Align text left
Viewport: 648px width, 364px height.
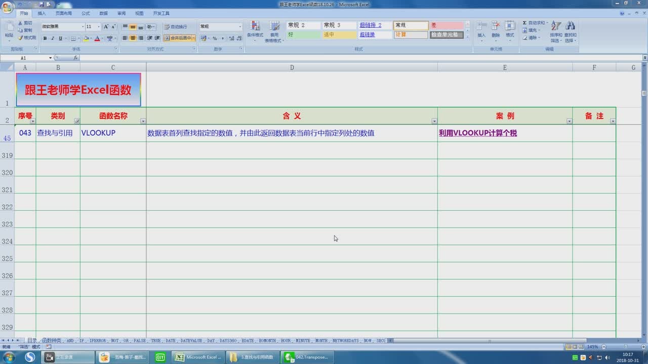tap(125, 38)
